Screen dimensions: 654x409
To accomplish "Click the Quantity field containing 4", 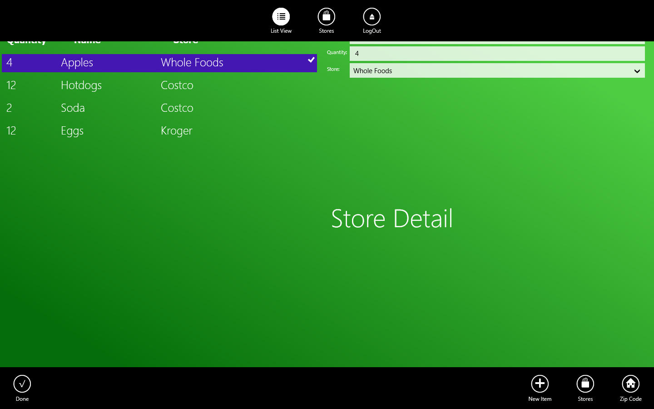I will [x=497, y=53].
